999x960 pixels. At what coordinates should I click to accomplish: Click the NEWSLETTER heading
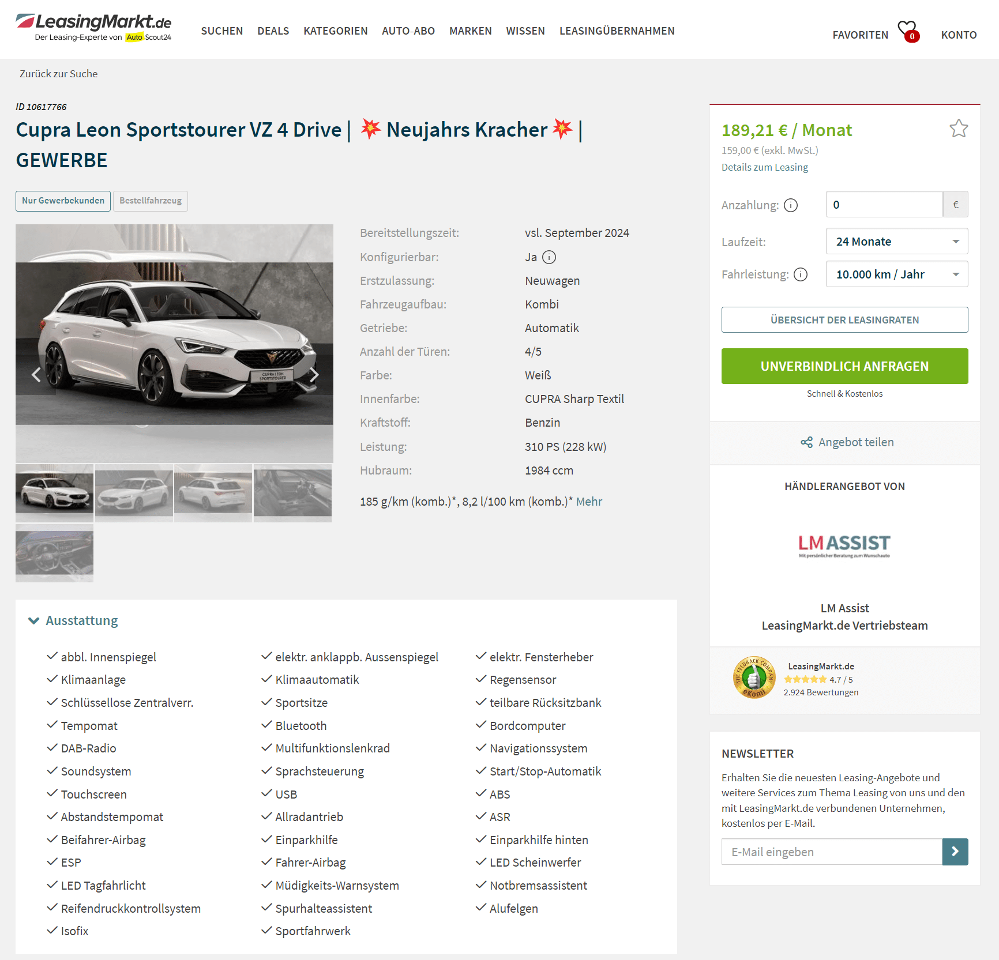[x=757, y=754]
